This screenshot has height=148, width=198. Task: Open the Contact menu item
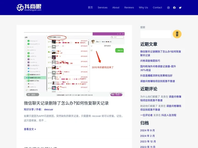pos(157,8)
